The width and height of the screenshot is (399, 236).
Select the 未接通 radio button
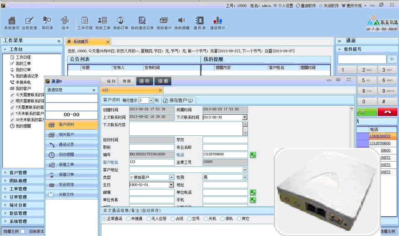[129, 219]
